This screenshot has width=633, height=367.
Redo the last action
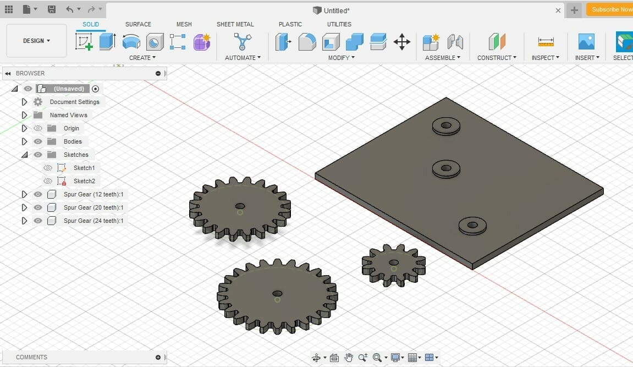(x=92, y=9)
